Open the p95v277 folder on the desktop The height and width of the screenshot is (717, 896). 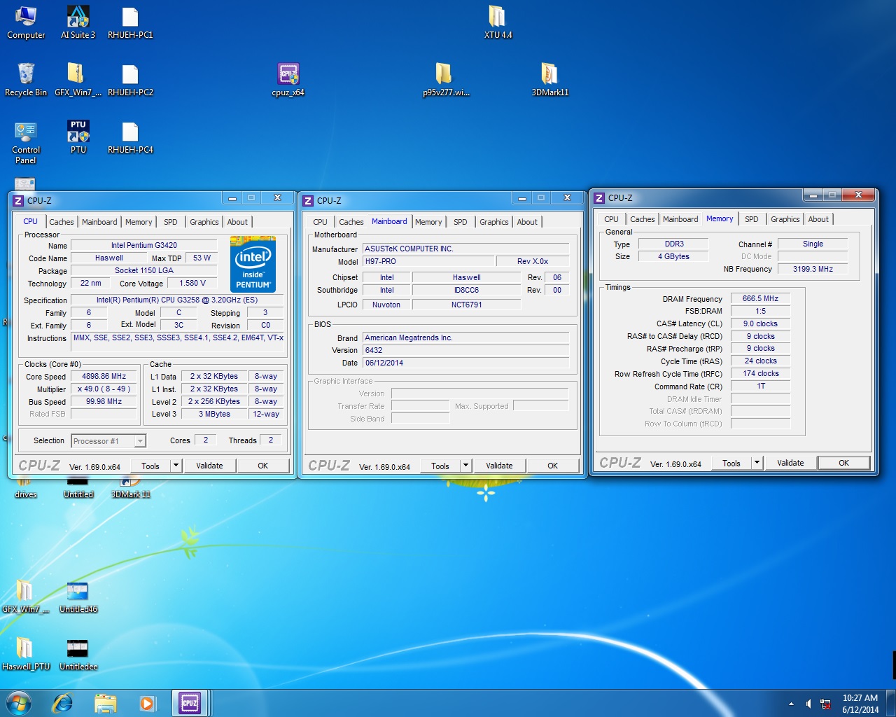pos(445,74)
